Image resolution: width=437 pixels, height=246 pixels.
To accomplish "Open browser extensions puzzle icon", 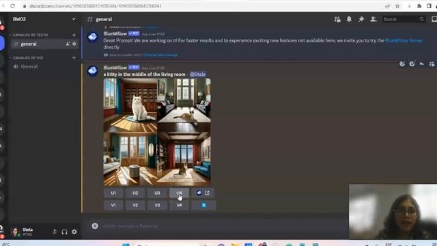I will coord(419,6).
